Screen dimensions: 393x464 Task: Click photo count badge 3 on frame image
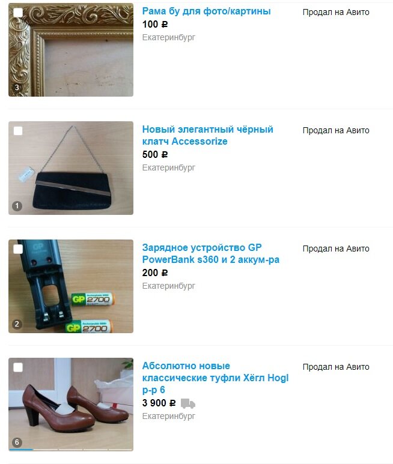pyautogui.click(x=17, y=87)
